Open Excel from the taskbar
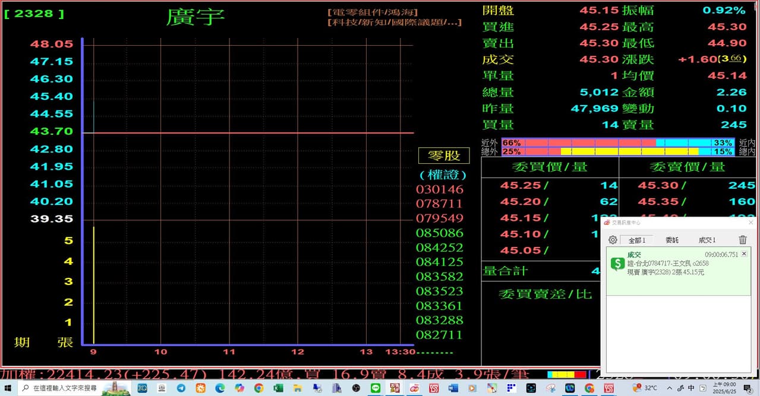760x396 pixels. tap(277, 388)
